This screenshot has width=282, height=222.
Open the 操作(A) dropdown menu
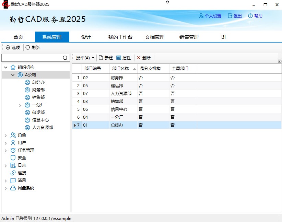click(x=85, y=58)
